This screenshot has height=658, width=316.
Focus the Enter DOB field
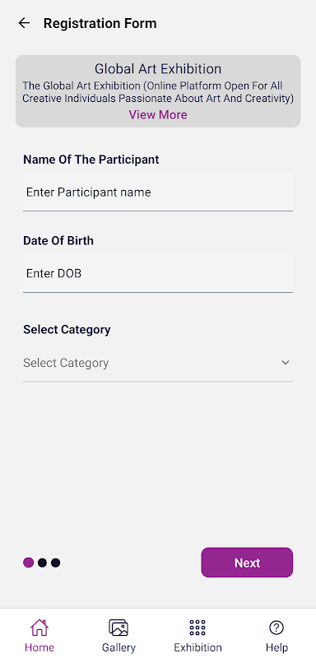(x=158, y=274)
